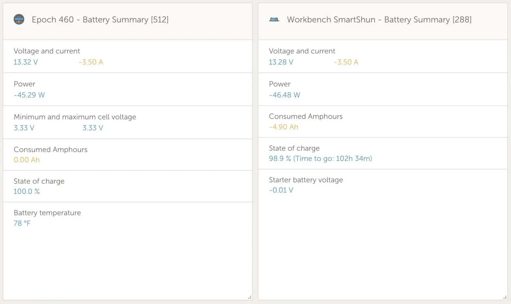Click the Epoch 460 widget's corner resize handle
Image resolution: width=511 pixels, height=304 pixels.
(249, 297)
